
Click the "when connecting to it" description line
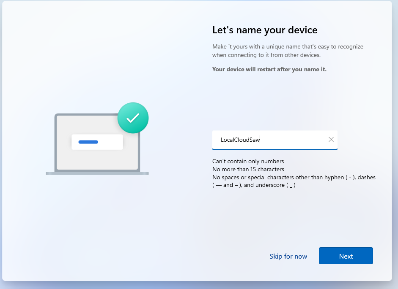tap(266, 55)
